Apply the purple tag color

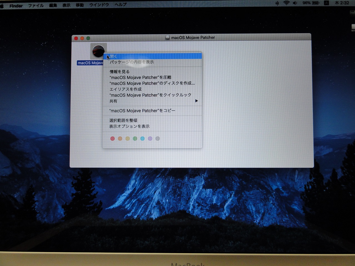point(150,139)
